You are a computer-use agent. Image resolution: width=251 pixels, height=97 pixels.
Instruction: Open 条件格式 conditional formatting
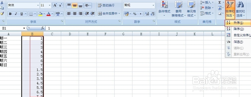pos(164,9)
